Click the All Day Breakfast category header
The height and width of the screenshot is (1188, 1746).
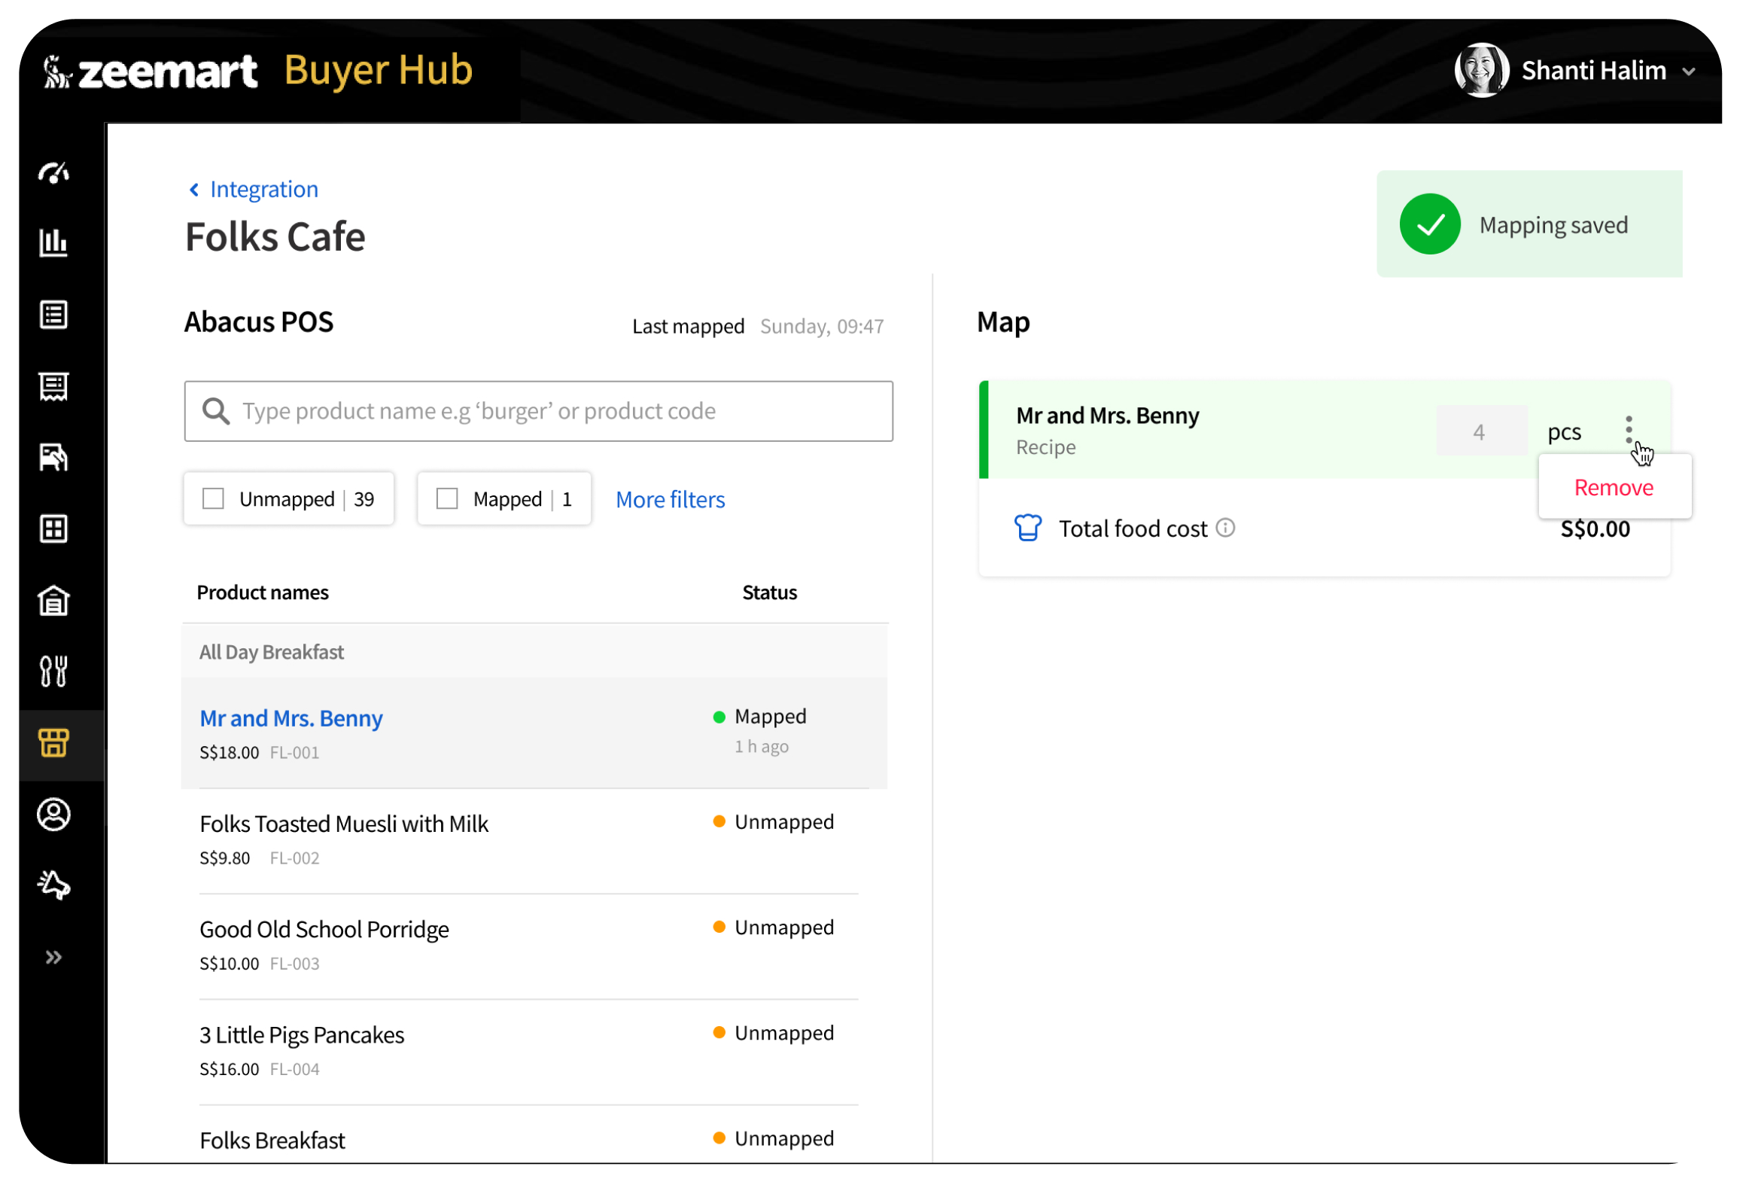point(534,652)
